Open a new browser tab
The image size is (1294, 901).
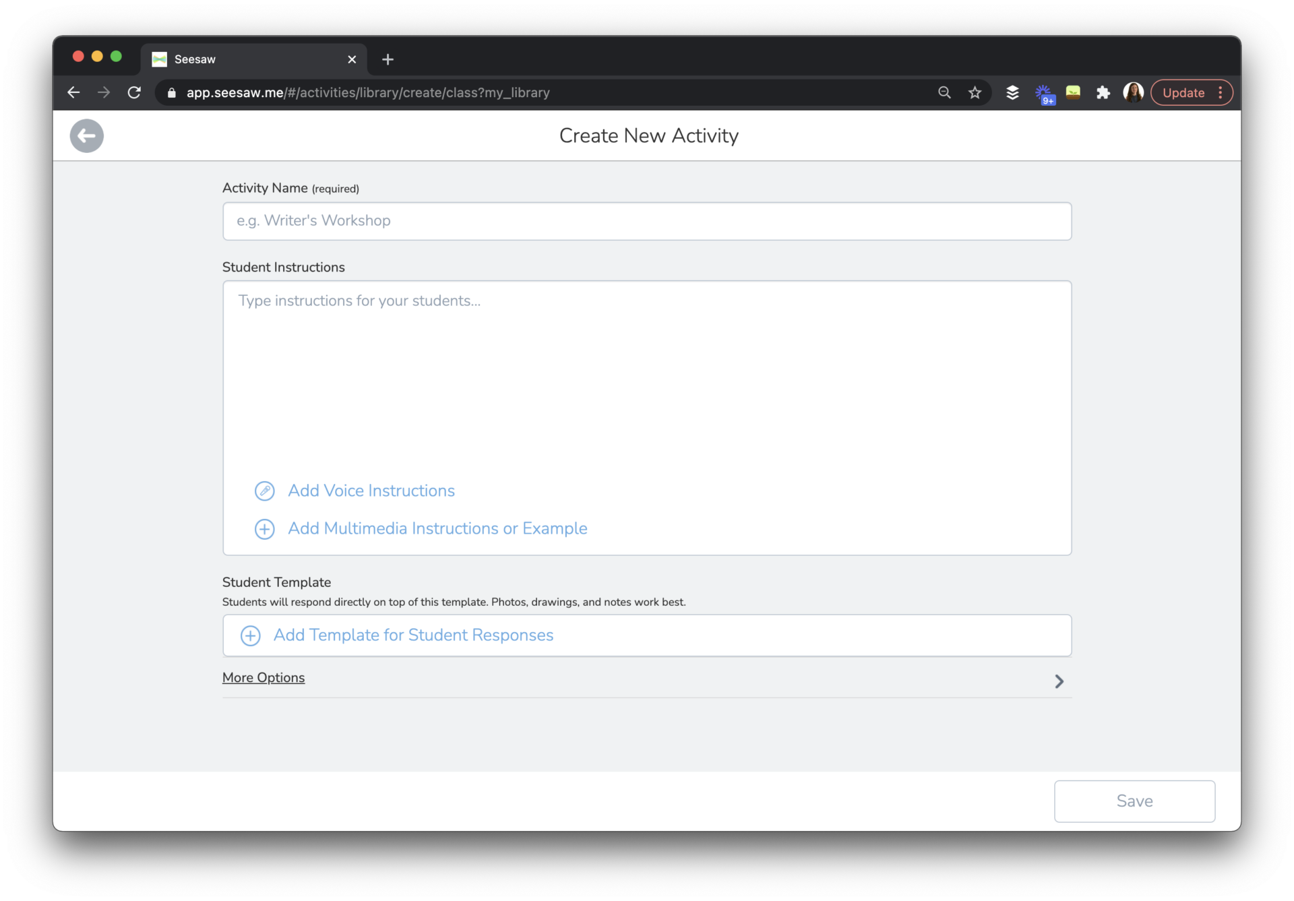pyautogui.click(x=388, y=59)
